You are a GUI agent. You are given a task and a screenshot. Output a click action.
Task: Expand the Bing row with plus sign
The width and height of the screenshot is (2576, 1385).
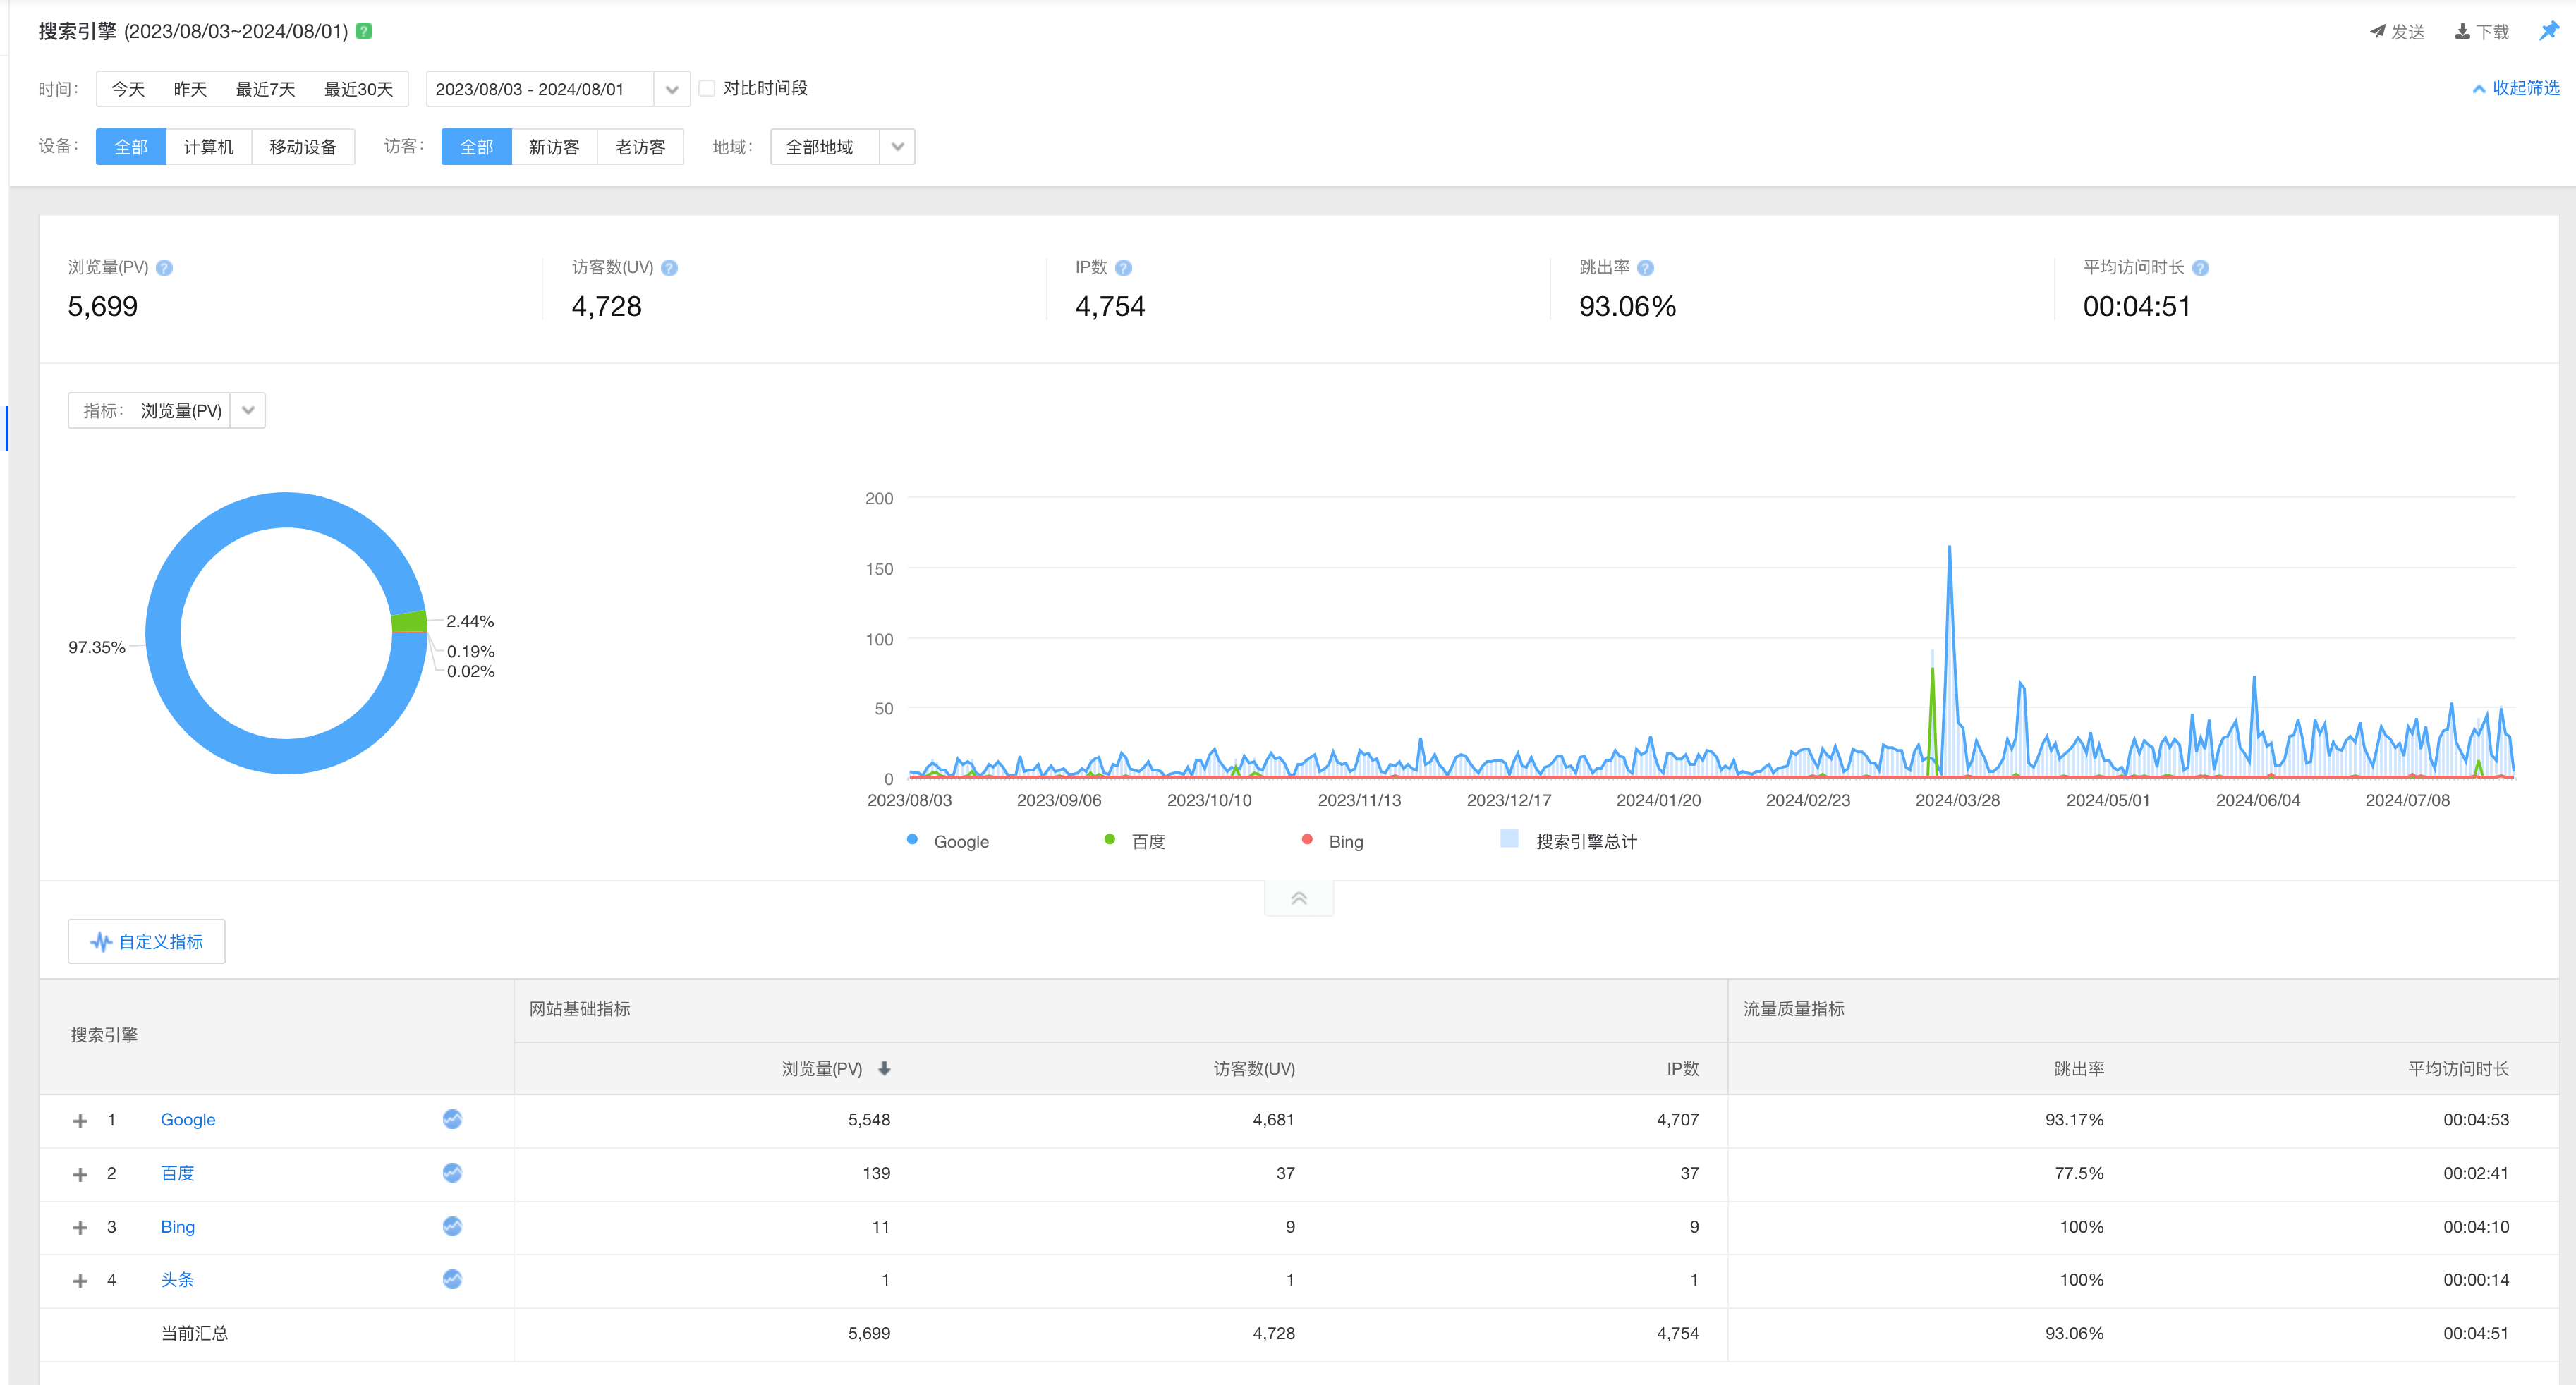[x=81, y=1227]
